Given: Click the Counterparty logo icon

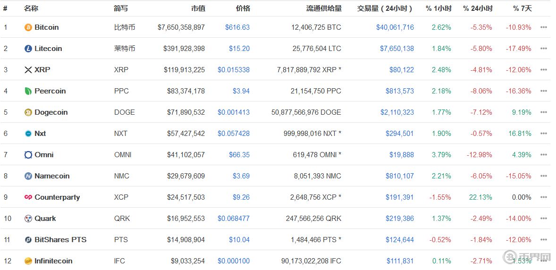Looking at the screenshot, I should click(x=28, y=197).
